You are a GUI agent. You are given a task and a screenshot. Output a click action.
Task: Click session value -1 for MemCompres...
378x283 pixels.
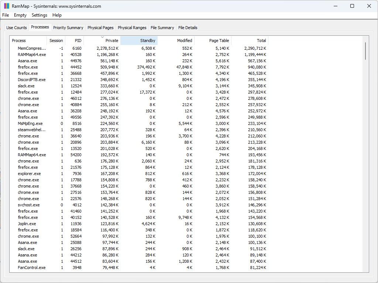[61, 48]
